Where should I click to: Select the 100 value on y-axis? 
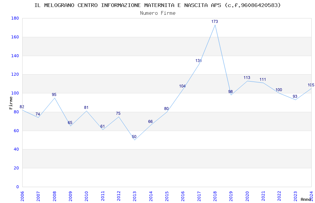pyautogui.click(x=15, y=93)
